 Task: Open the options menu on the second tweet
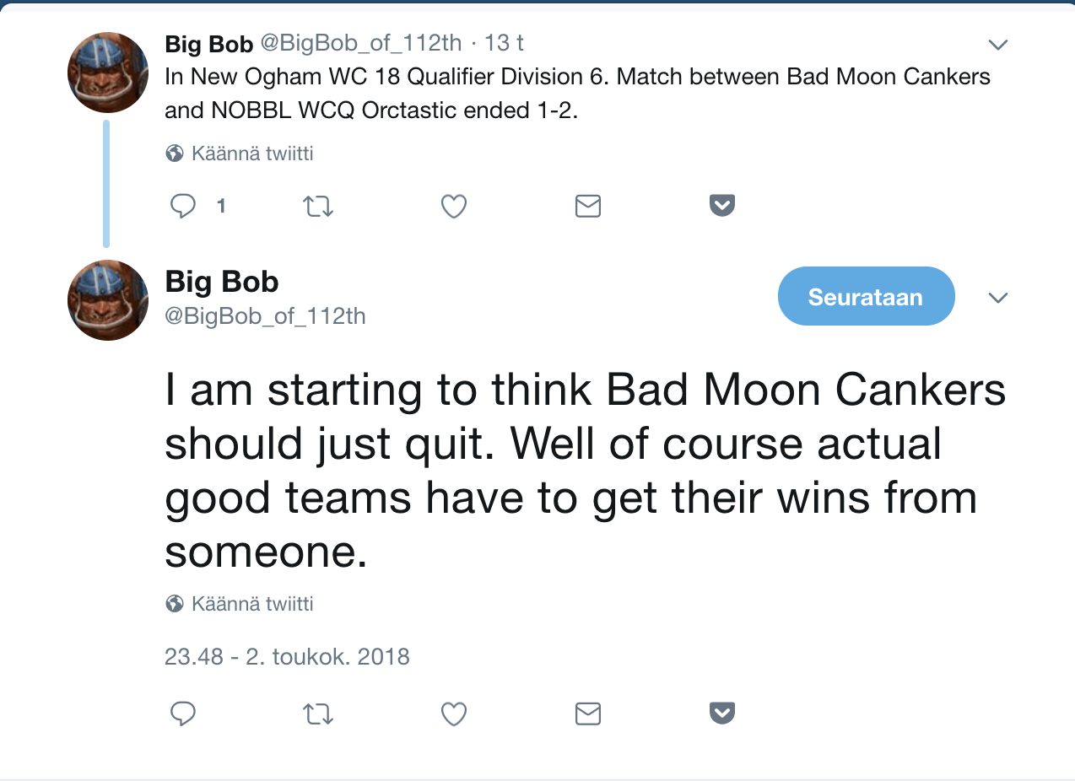[998, 297]
